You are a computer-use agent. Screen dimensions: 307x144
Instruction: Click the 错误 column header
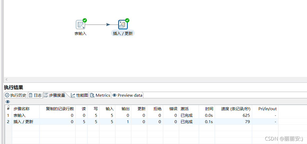[x=171, y=109]
